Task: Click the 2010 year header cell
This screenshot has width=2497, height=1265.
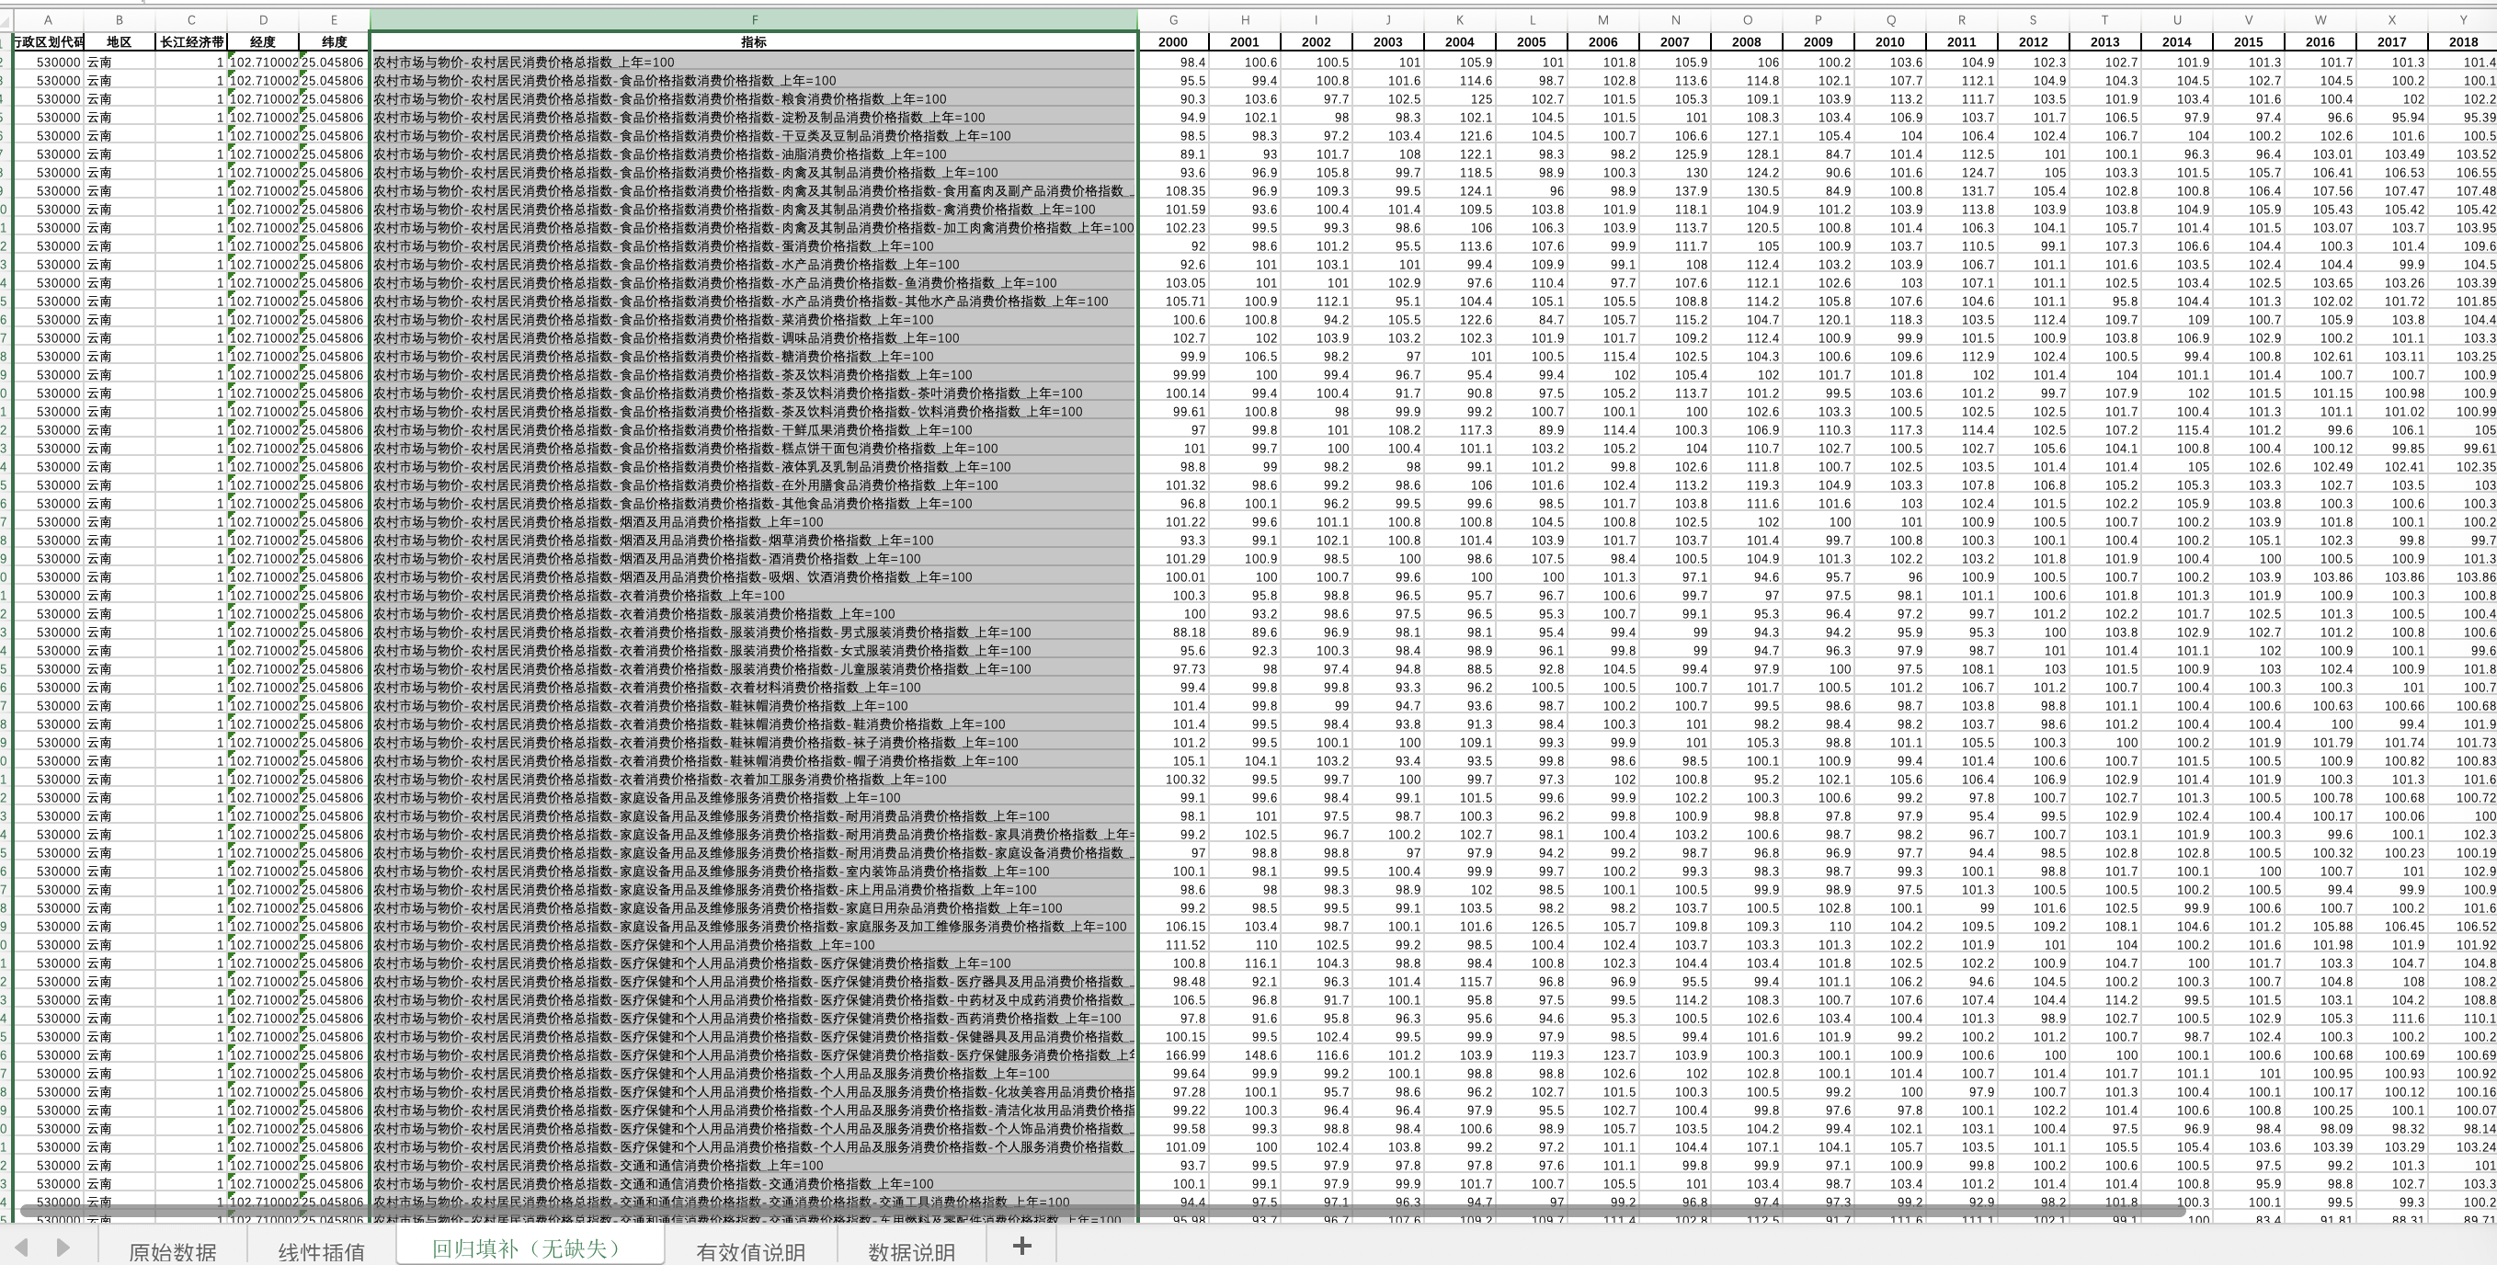Action: pyautogui.click(x=1889, y=41)
